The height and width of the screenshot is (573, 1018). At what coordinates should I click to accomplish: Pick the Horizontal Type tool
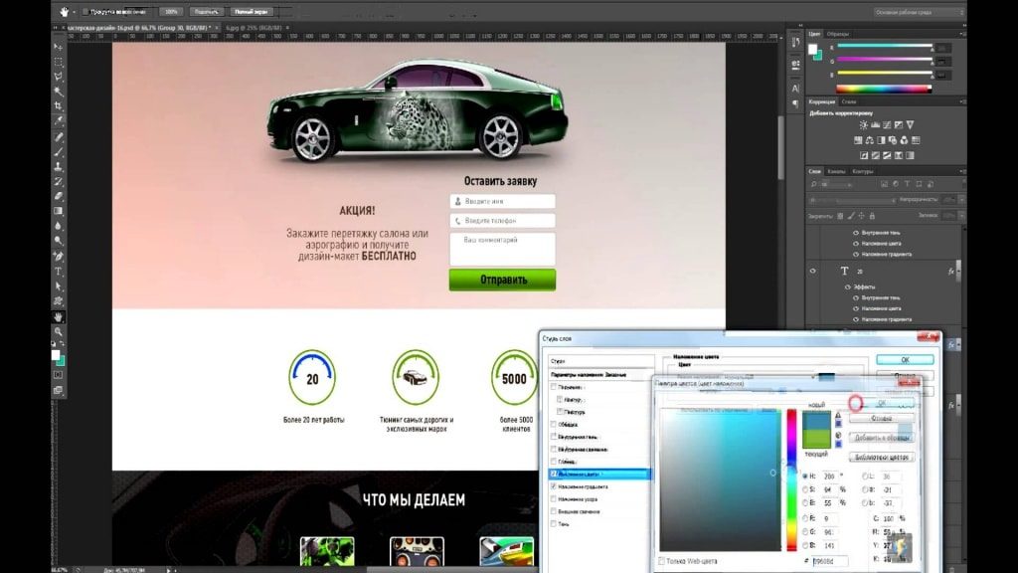pyautogui.click(x=59, y=271)
